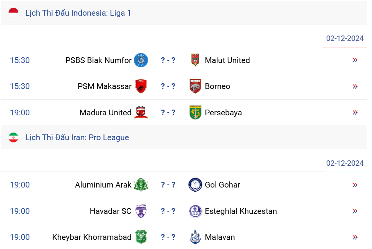Click the Persebaya green crest
The image size is (372, 249).
click(195, 113)
